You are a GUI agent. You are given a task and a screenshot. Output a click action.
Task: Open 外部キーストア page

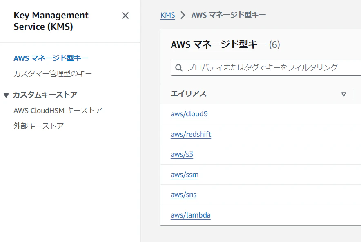point(38,126)
